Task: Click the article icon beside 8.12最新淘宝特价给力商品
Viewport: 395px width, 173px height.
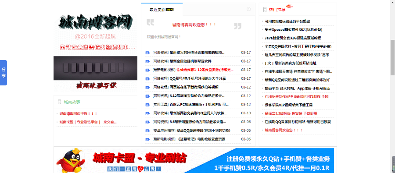Action: point(147,96)
